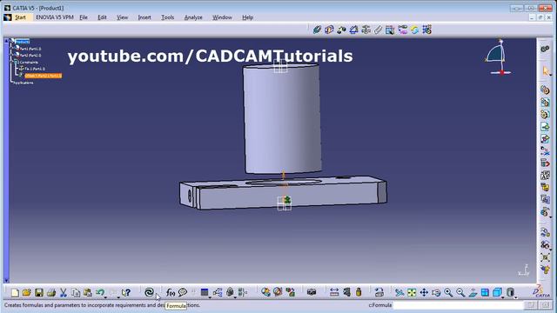Click the equivalent dimensions icon
The height and width of the screenshot is (313, 557).
242,292
